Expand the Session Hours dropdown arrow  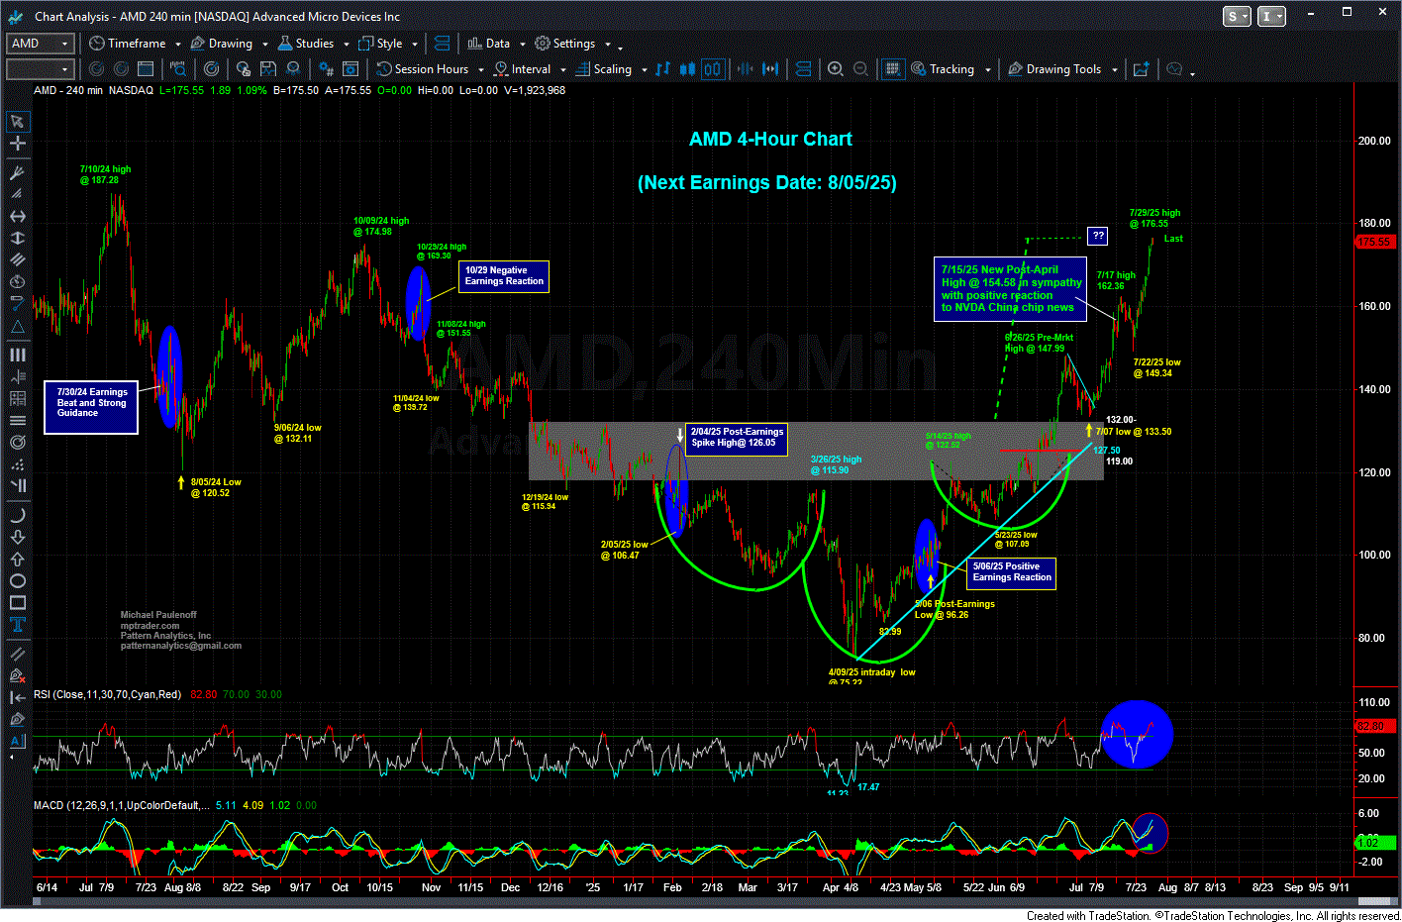[x=481, y=70]
